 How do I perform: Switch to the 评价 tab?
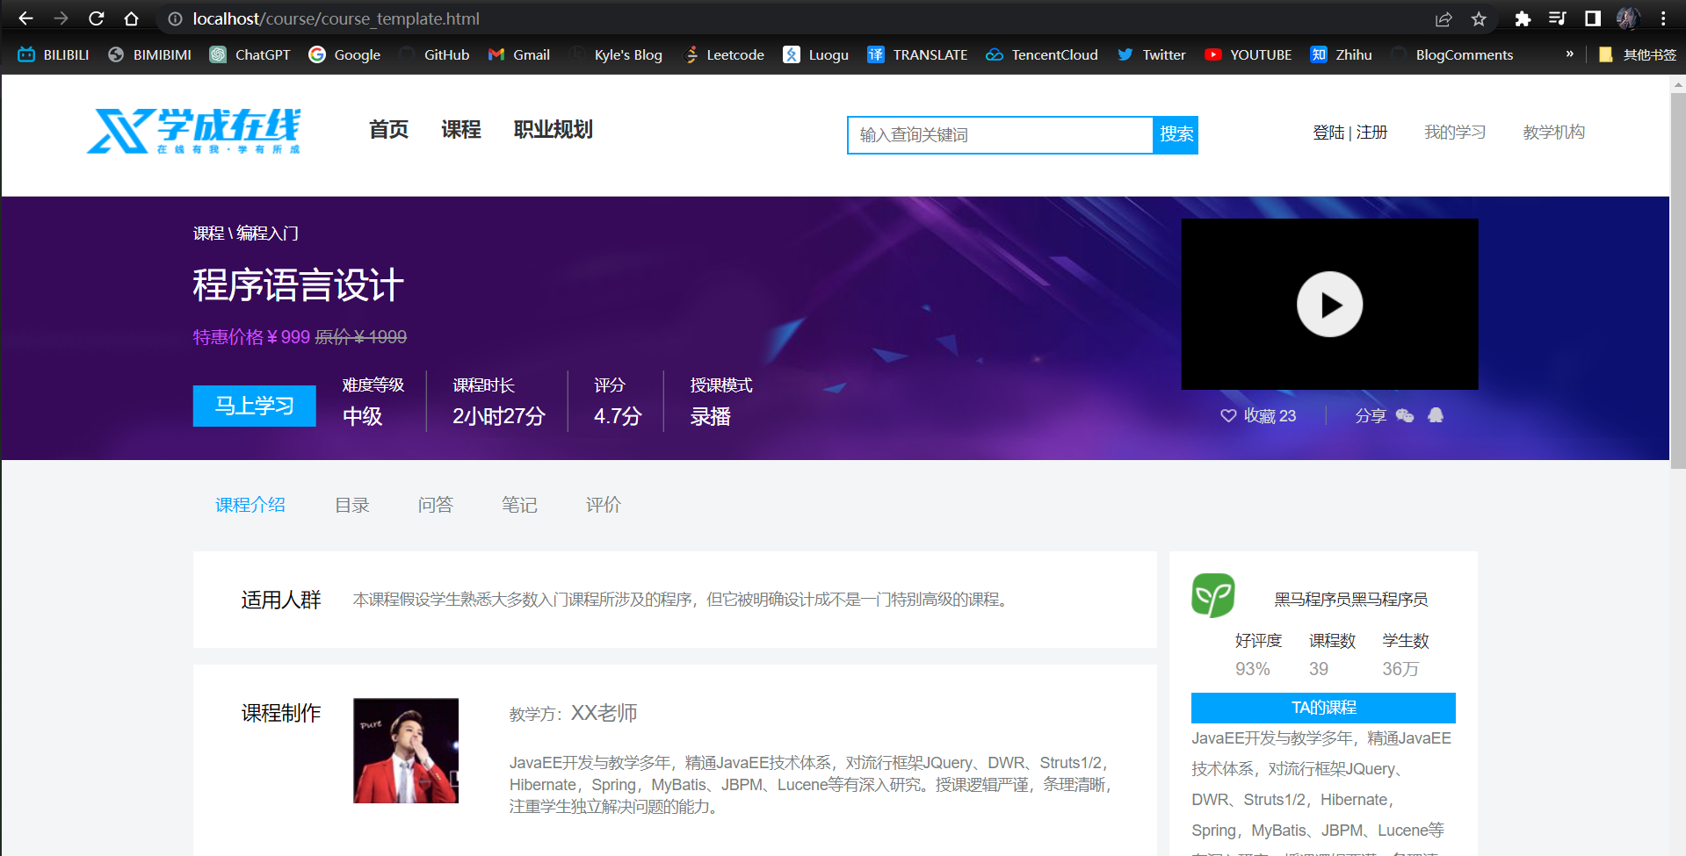click(603, 505)
